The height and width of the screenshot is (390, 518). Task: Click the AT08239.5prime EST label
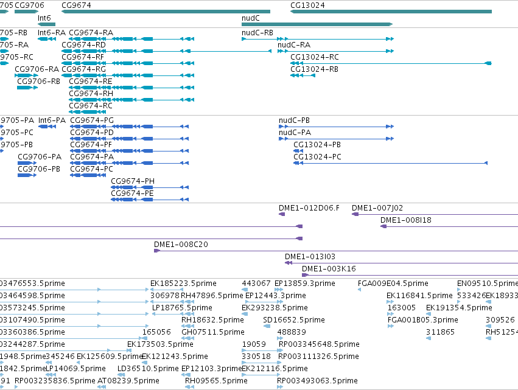pos(128,381)
